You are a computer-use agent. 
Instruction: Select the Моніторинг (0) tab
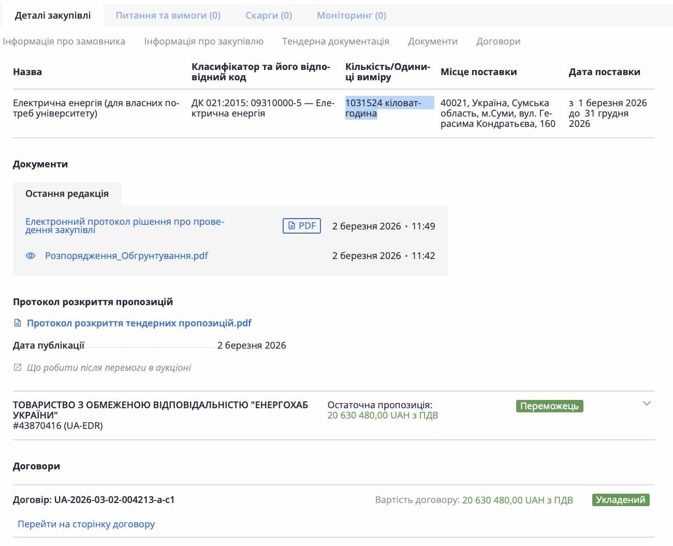(x=352, y=16)
